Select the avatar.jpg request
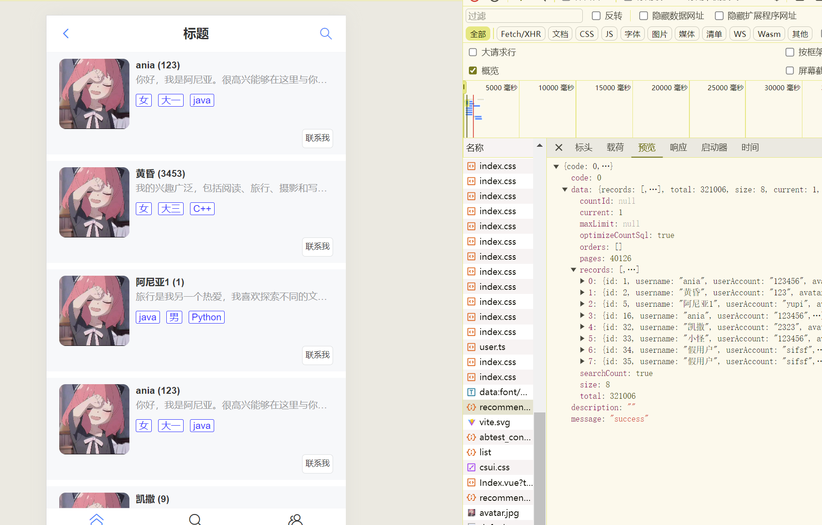 [x=498, y=513]
